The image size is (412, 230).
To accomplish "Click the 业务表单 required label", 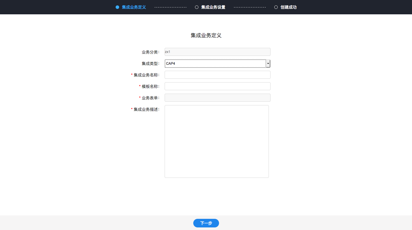I will coord(149,98).
